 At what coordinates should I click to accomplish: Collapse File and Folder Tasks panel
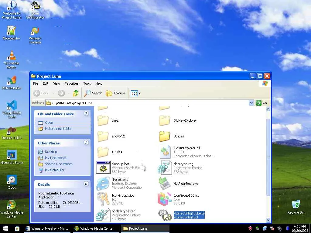click(x=86, y=113)
